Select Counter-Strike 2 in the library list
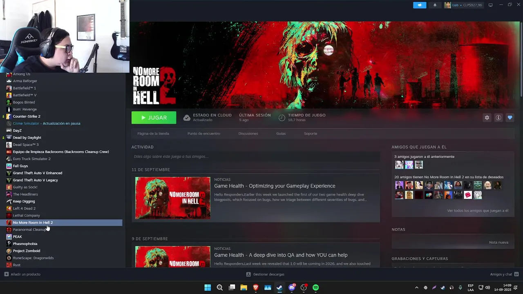This screenshot has height=294, width=523. point(27,116)
